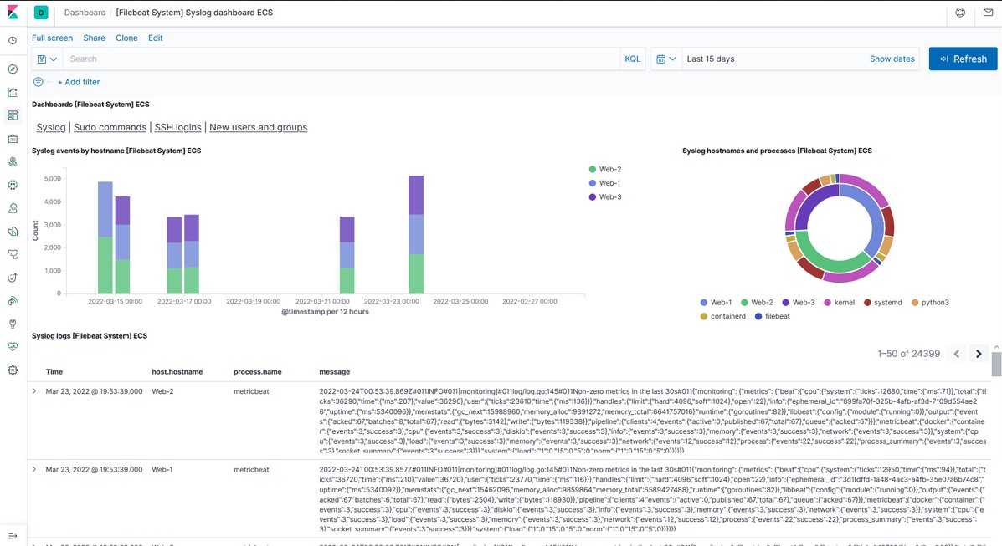Click the Refresh button

click(x=963, y=59)
